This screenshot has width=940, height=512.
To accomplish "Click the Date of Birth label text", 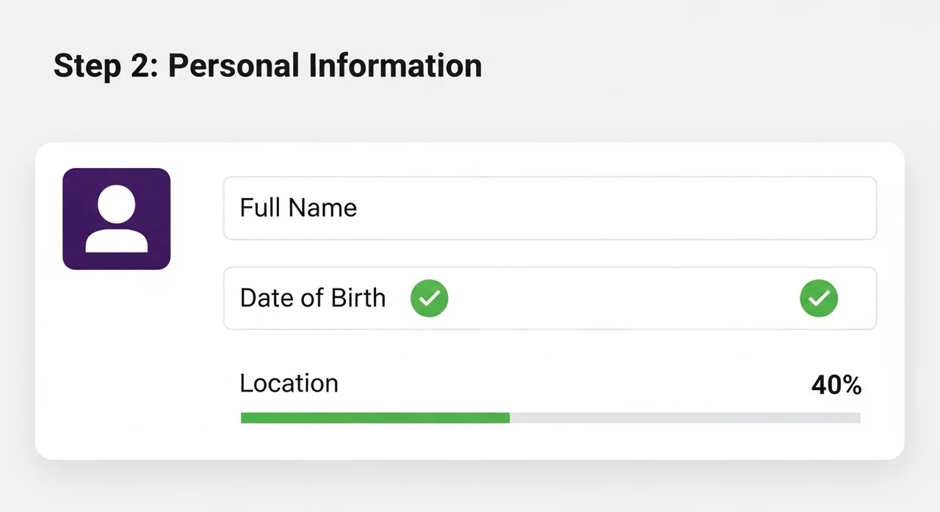I will pyautogui.click(x=312, y=299).
